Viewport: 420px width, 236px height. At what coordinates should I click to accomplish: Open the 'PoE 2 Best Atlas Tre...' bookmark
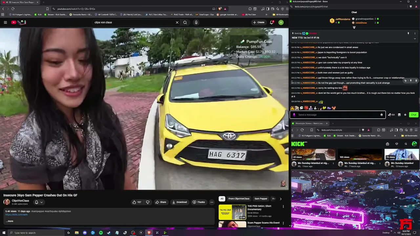(x=156, y=14)
